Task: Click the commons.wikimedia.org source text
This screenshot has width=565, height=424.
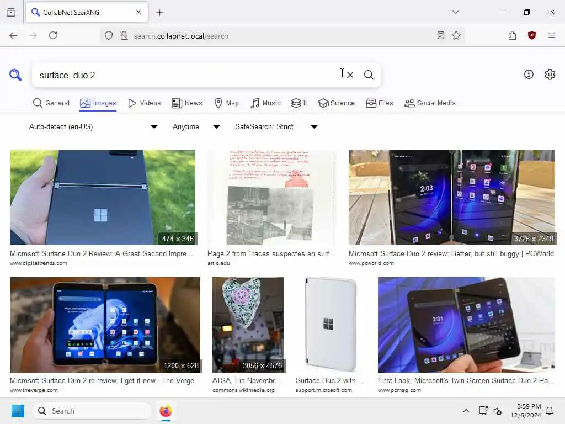Action: (x=243, y=390)
